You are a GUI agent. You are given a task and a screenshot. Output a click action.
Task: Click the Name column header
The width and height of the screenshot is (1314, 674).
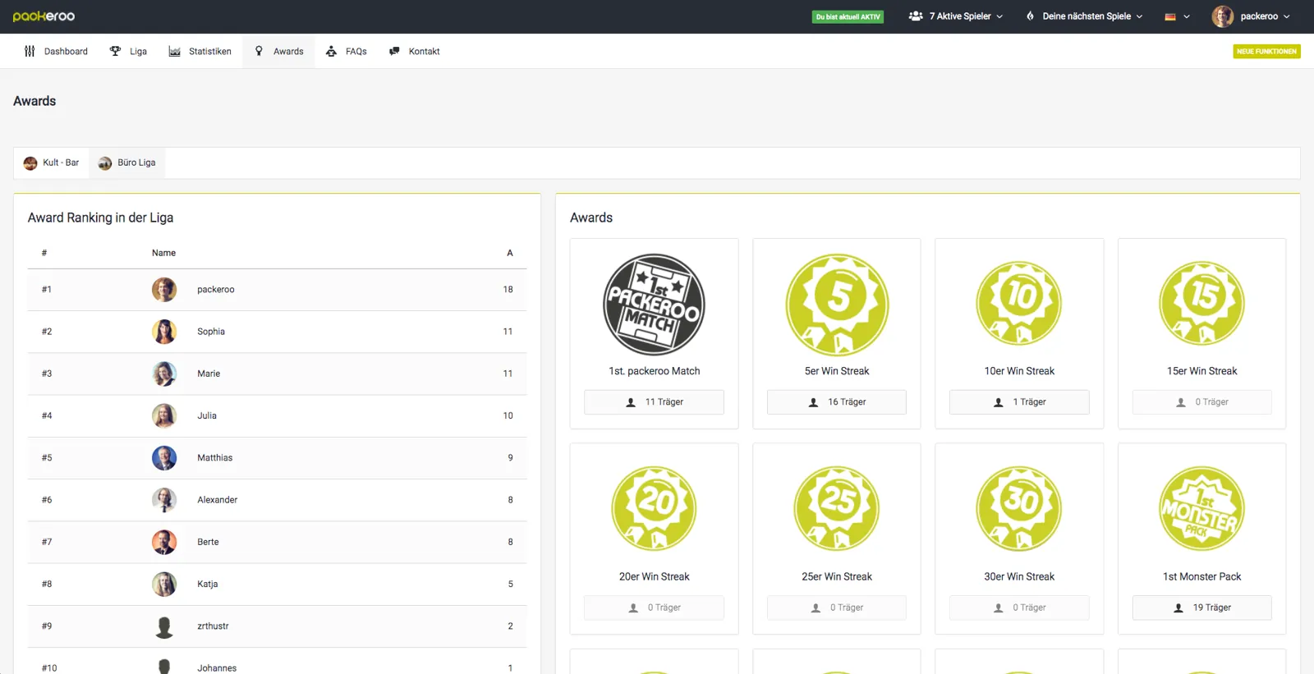(x=163, y=253)
